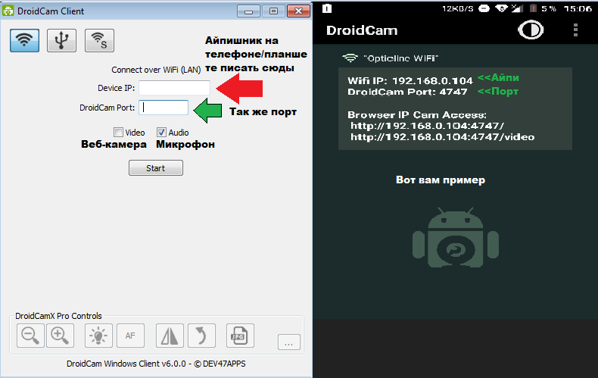The image size is (598, 378).
Task: Toggle the LED flash light icon
Action: (98, 336)
